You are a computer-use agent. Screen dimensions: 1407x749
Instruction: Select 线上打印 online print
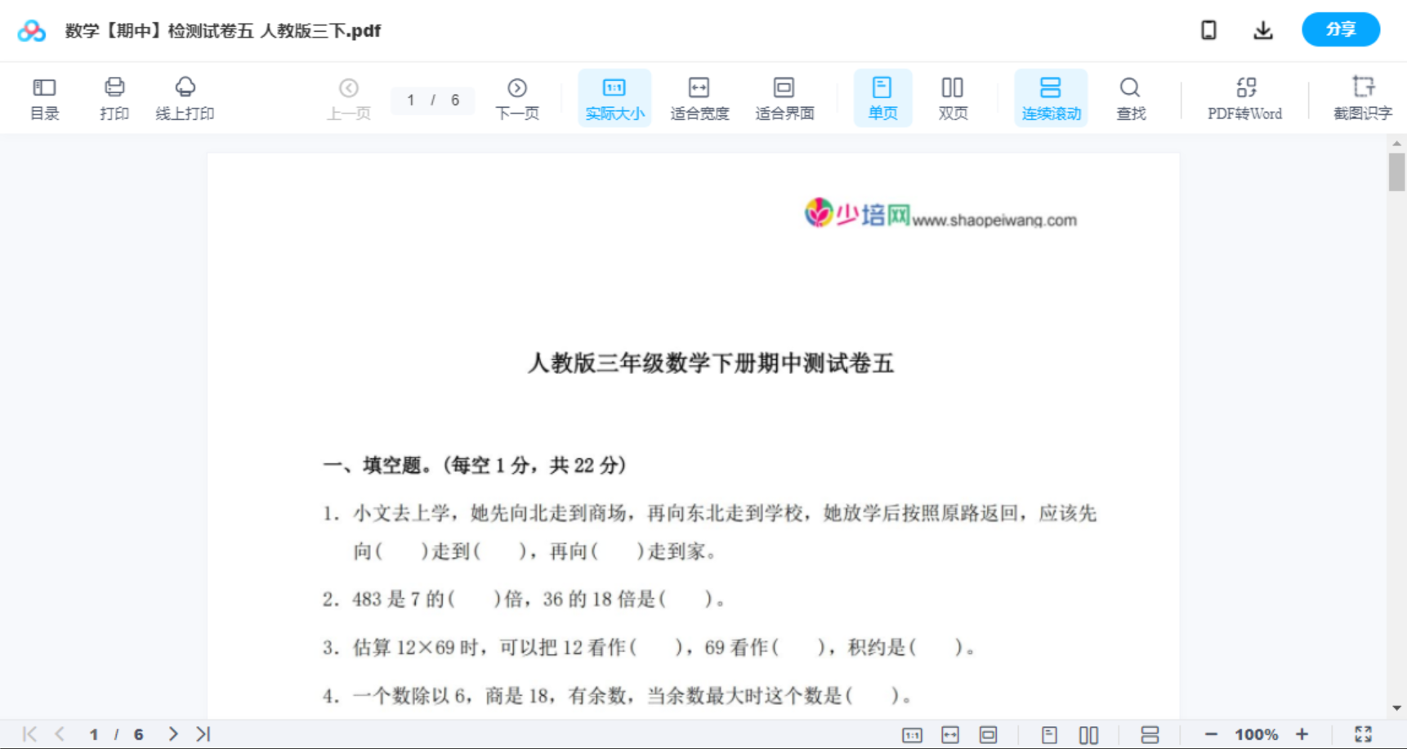[x=185, y=97]
